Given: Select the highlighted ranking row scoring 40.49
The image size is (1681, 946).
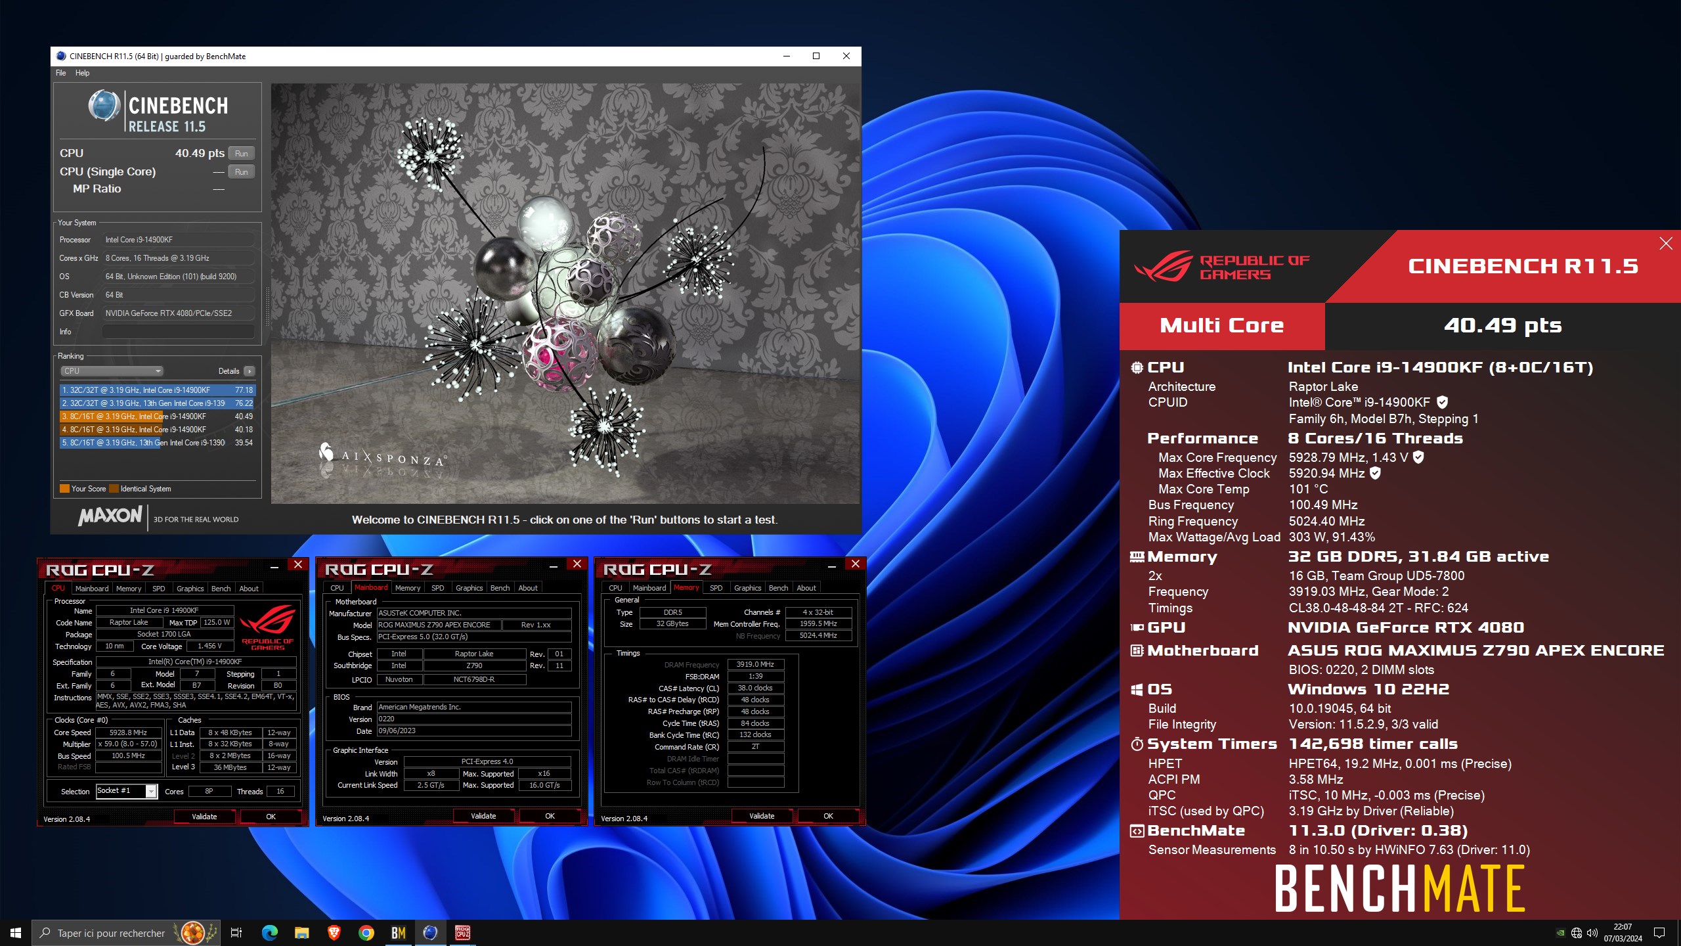Looking at the screenshot, I should (157, 417).
